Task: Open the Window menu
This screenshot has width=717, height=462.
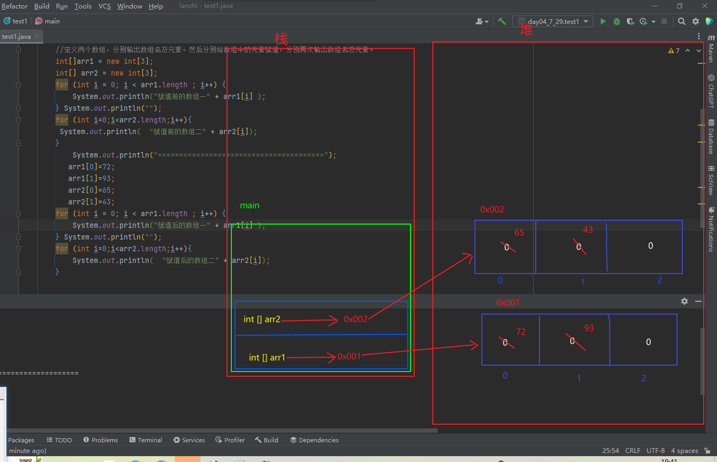Action: click(x=130, y=6)
